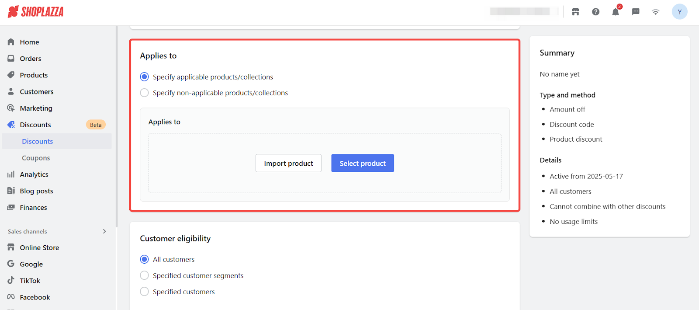Go to Coupons submenu item

pos(36,158)
